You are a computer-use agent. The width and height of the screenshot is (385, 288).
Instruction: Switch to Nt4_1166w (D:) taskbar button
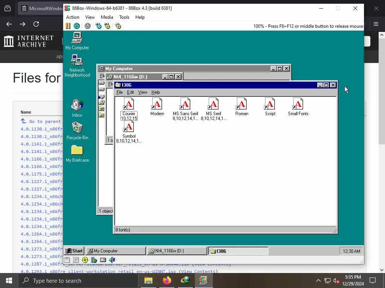[177, 251]
